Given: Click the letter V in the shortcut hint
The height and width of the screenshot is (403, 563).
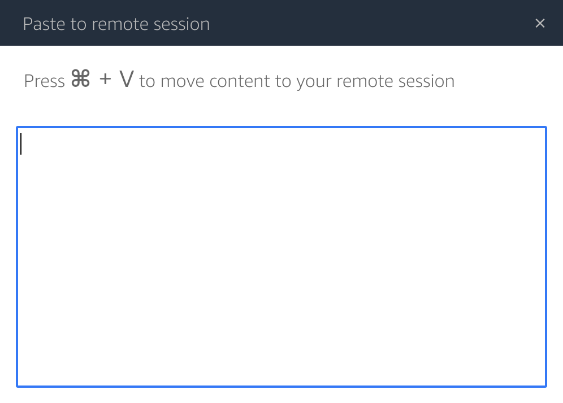Looking at the screenshot, I should [x=126, y=80].
